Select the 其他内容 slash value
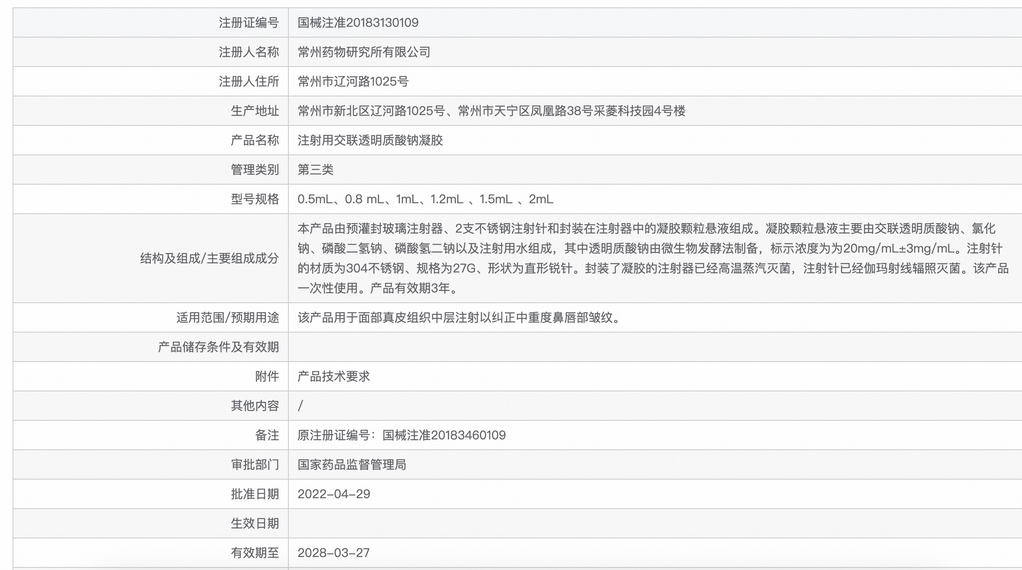This screenshot has width=1022, height=570. tap(300, 406)
